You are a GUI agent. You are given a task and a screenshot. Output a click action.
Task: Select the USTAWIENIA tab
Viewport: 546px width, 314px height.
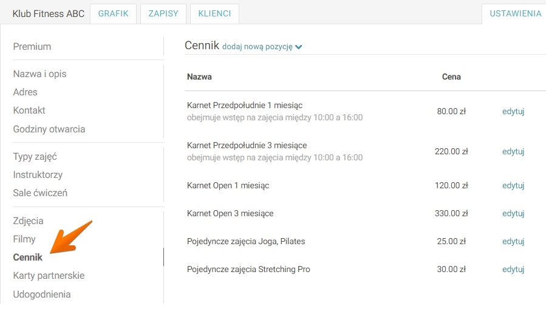point(515,14)
